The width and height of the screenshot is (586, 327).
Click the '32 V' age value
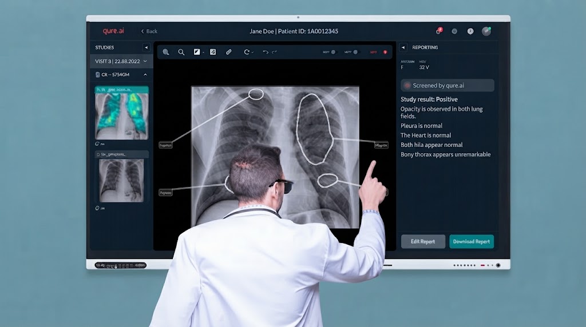(x=424, y=67)
